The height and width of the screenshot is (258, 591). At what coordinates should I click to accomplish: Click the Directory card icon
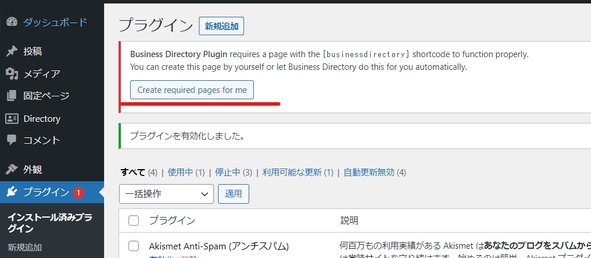pyautogui.click(x=12, y=118)
